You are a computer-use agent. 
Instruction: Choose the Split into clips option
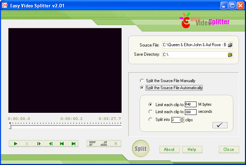pos(151,120)
